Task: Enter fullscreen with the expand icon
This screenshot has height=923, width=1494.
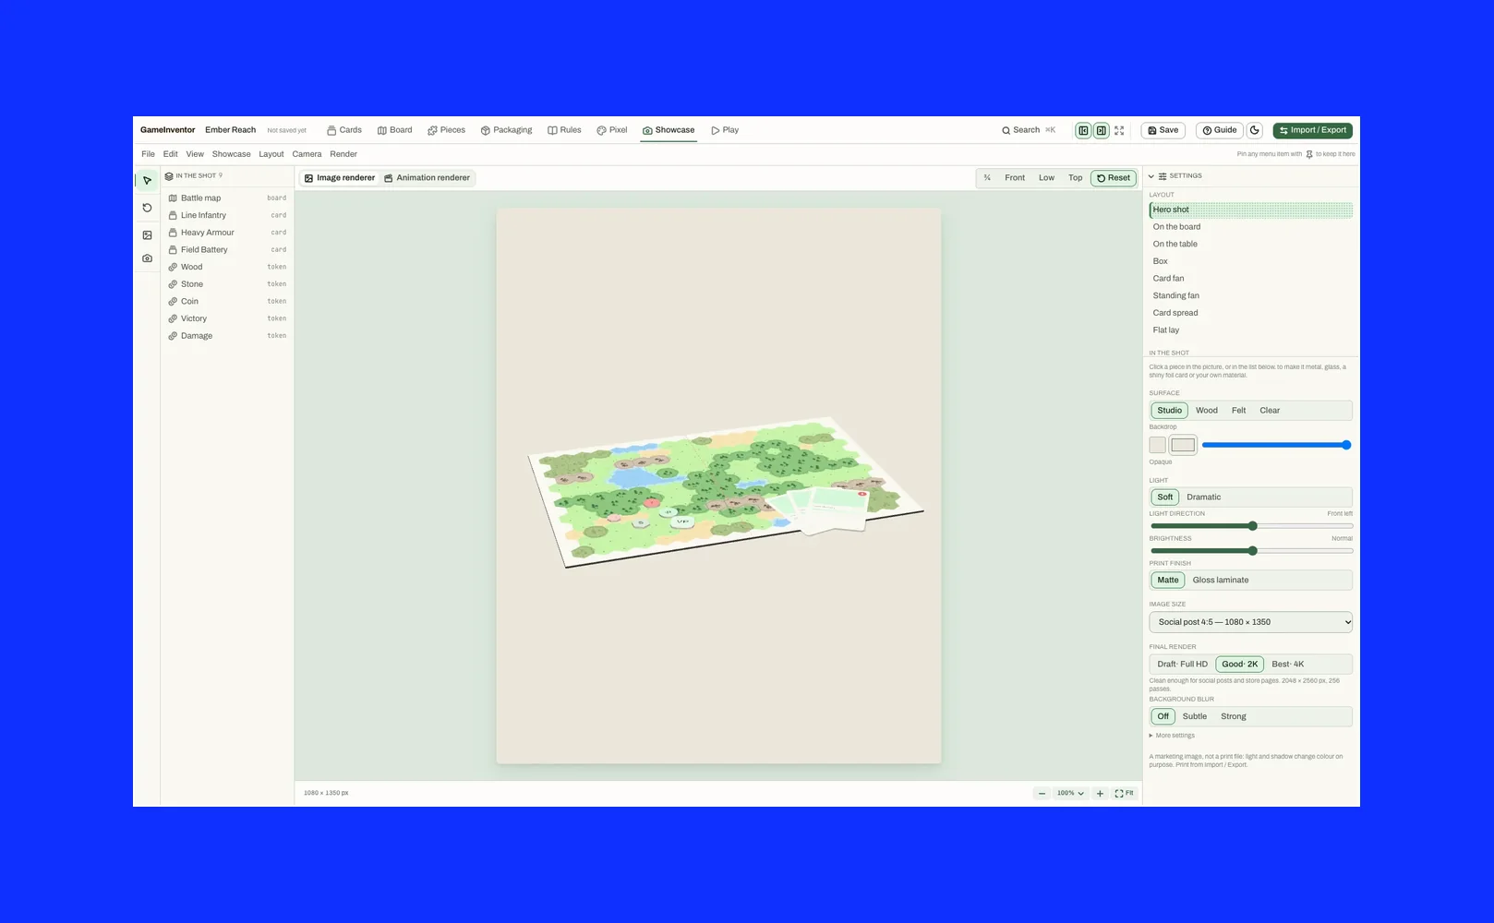Action: tap(1119, 130)
